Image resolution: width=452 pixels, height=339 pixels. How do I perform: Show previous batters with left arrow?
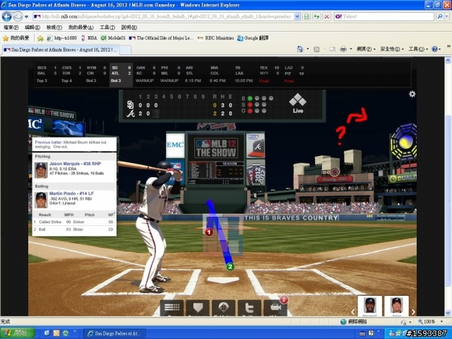[x=353, y=311]
